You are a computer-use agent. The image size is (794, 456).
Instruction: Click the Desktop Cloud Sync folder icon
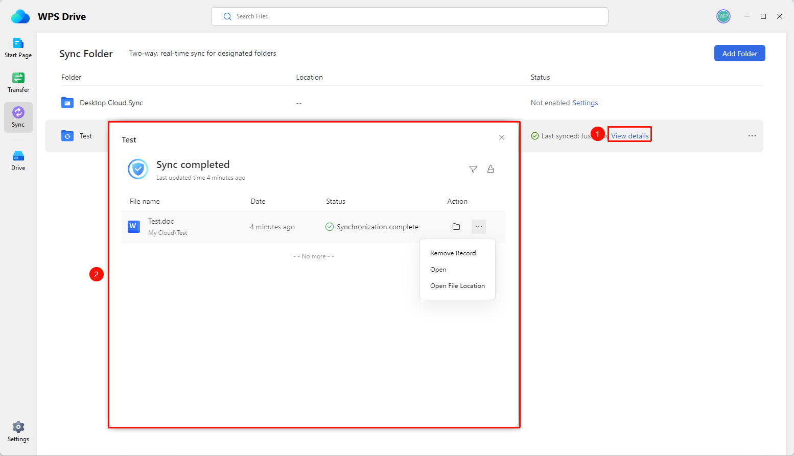(67, 103)
